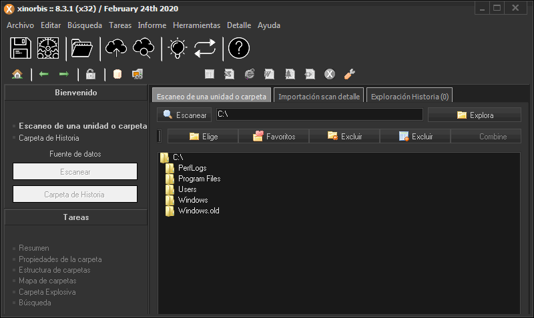The width and height of the screenshot is (534, 318).
Task: Click the white Escanear button in sidebar
Action: click(75, 171)
